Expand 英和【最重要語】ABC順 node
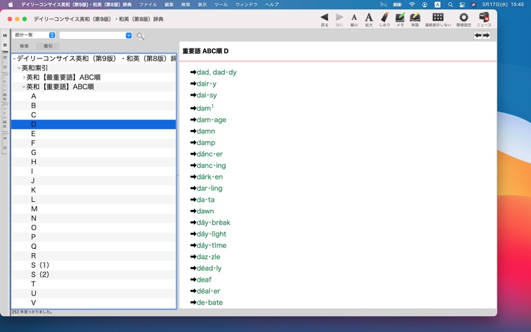Image resolution: width=531 pixels, height=332 pixels. coord(24,78)
